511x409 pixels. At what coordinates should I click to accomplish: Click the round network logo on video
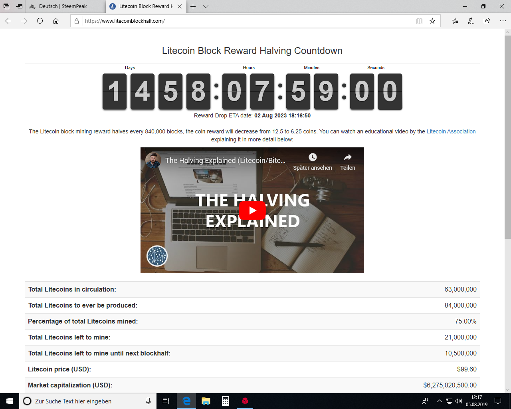[x=157, y=256]
